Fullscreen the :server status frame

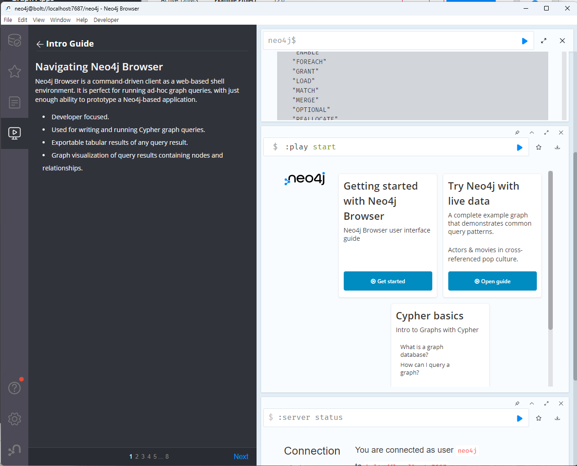(x=546, y=403)
